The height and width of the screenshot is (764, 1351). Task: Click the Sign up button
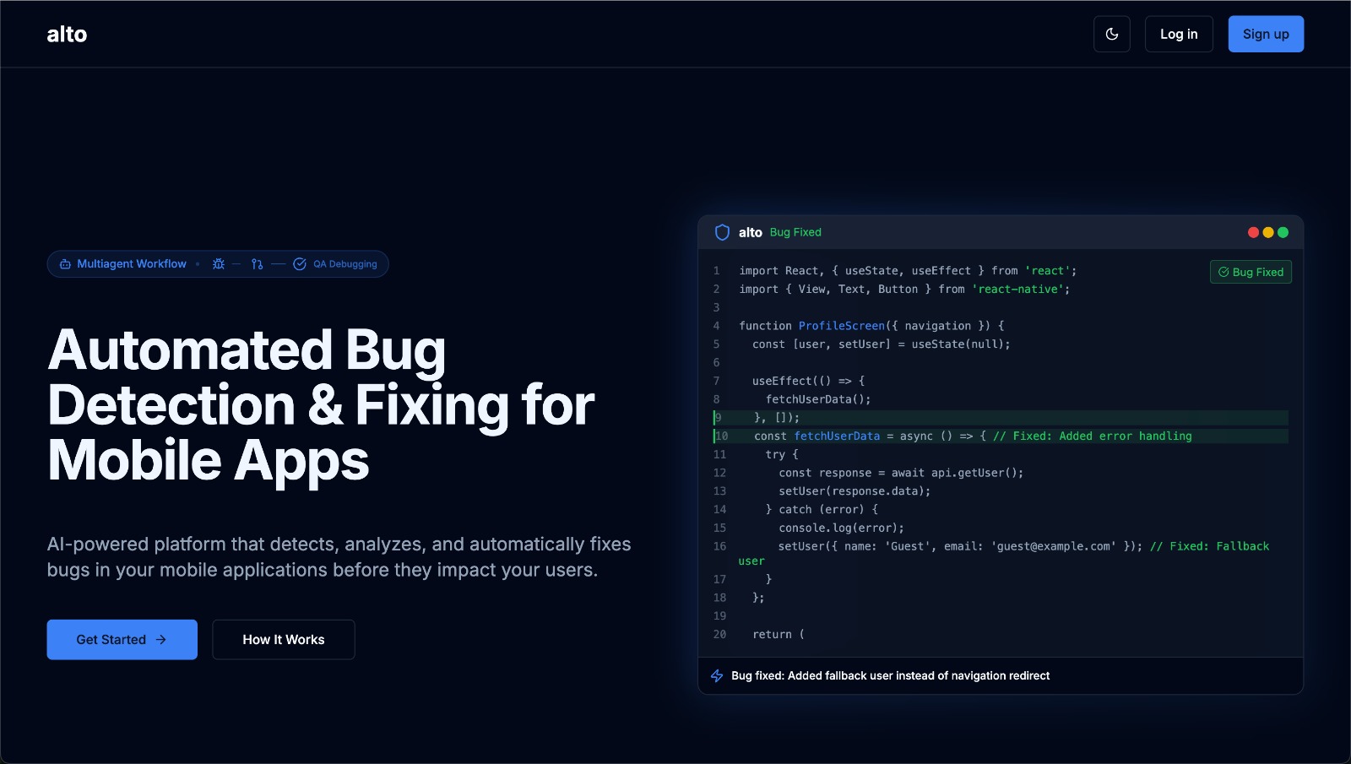click(x=1266, y=34)
